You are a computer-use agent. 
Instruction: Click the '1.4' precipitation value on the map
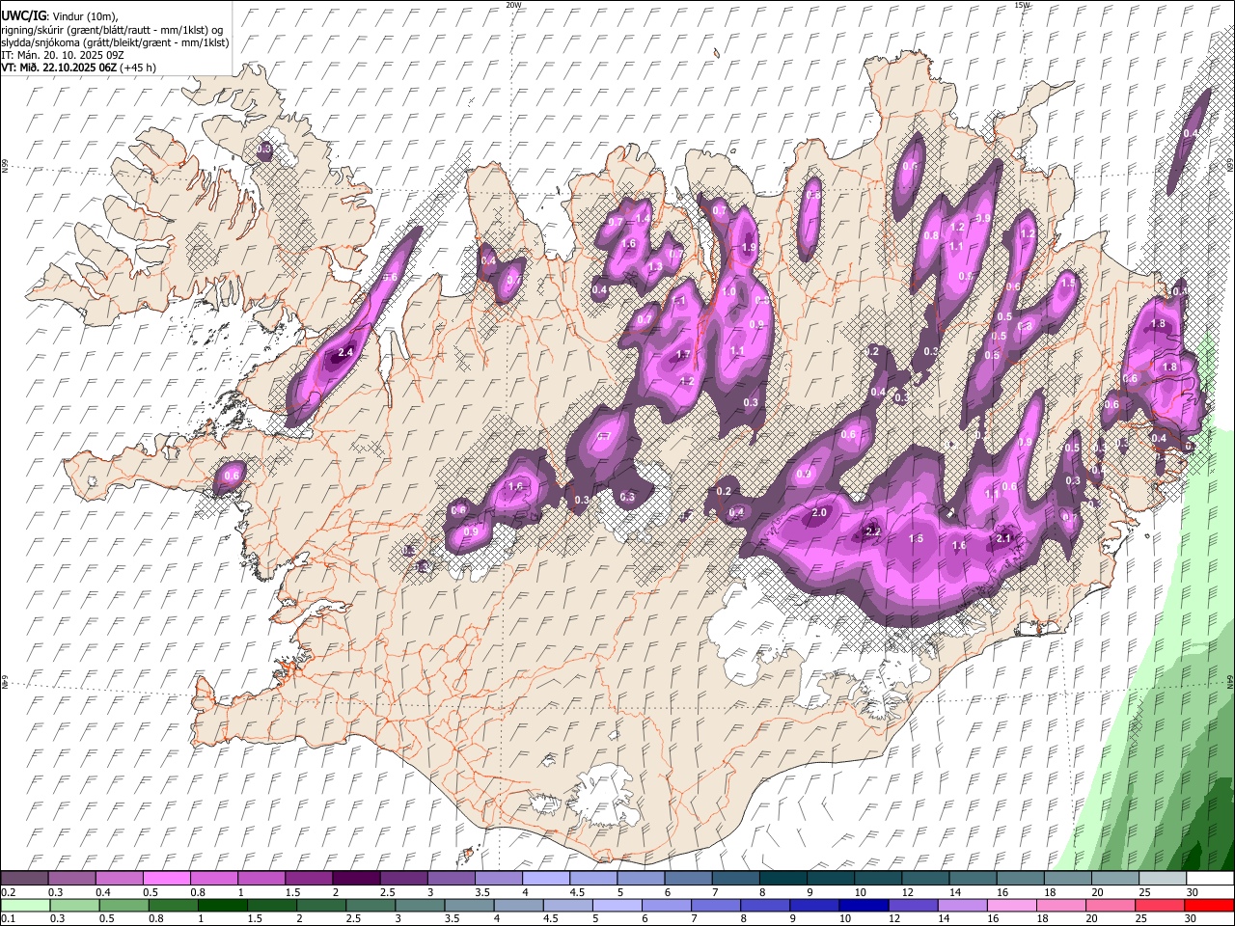click(x=643, y=218)
